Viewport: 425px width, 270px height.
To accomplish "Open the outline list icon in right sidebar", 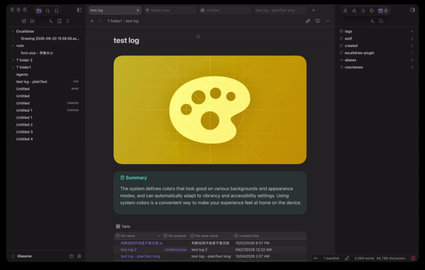I will [363, 11].
